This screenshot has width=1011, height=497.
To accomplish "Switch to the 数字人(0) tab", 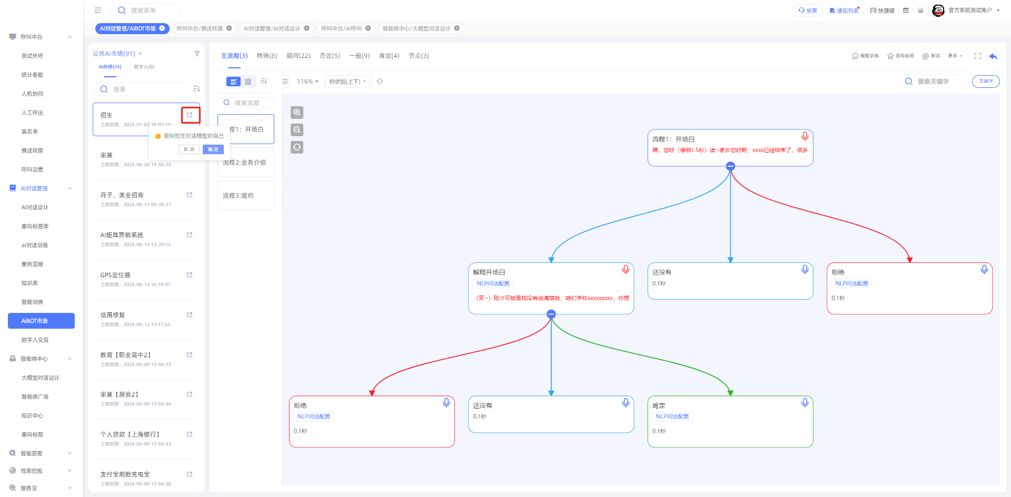I will [x=144, y=67].
